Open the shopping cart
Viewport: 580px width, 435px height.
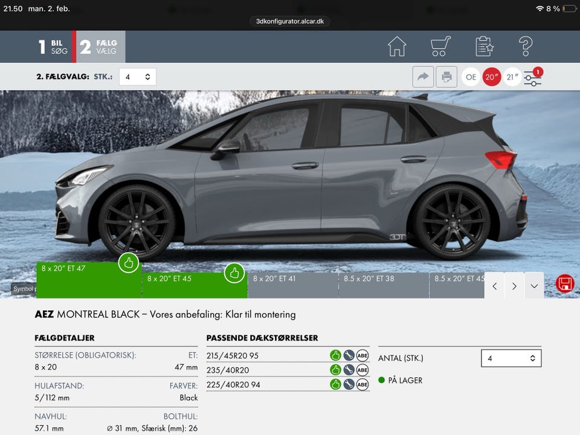click(440, 47)
